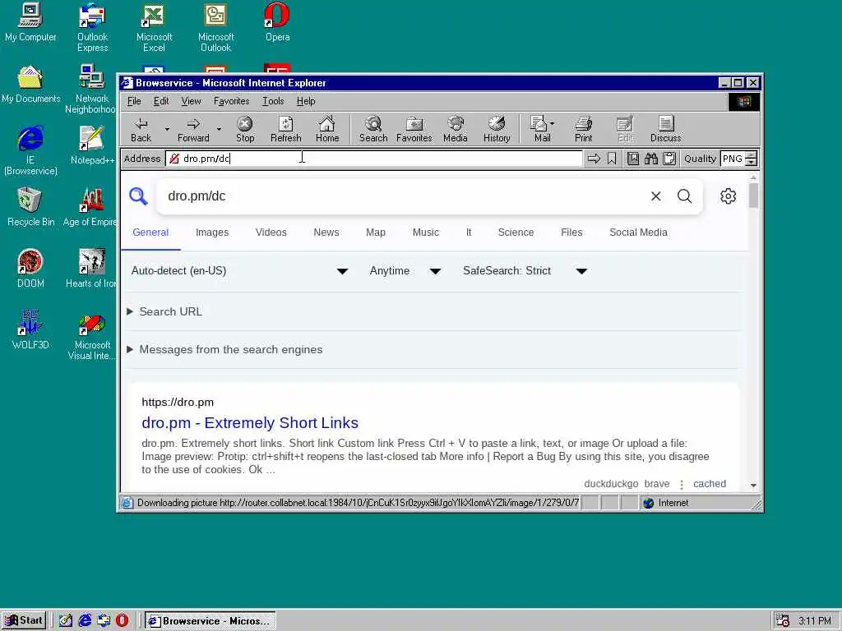Go back with the Back toolbar button
Image resolution: width=842 pixels, height=631 pixels.
[141, 129]
